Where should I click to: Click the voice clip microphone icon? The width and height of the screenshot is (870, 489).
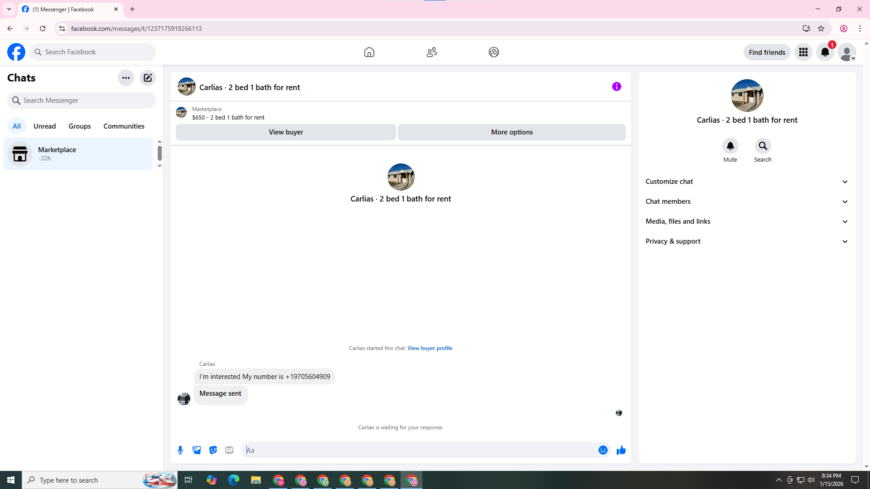(x=180, y=450)
